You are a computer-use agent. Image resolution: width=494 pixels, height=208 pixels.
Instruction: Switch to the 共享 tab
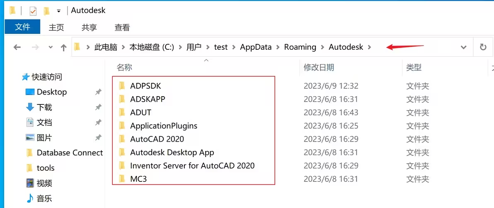pyautogui.click(x=89, y=27)
